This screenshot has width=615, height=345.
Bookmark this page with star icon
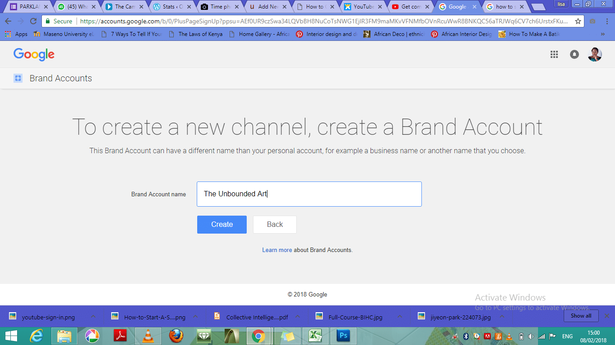point(578,21)
